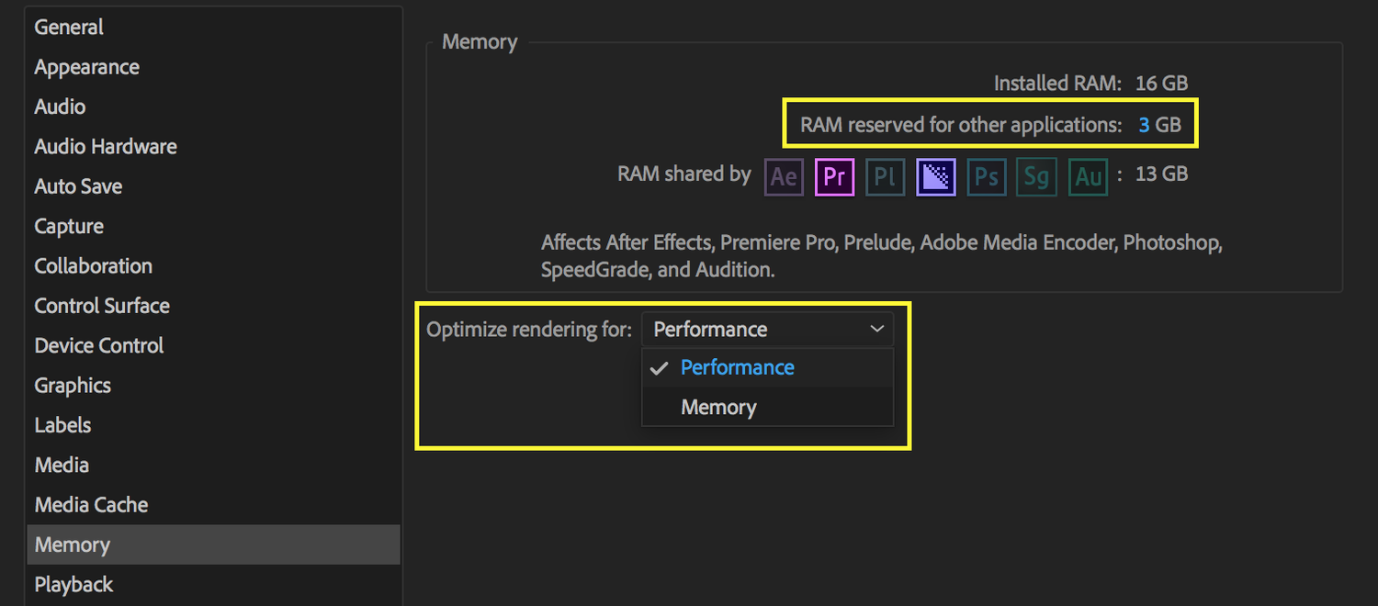Click the Audition (Au) icon
The image size is (1378, 606).
point(1089,177)
